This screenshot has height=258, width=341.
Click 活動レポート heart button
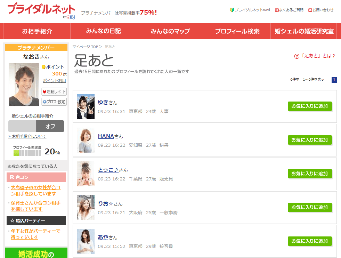point(54,92)
